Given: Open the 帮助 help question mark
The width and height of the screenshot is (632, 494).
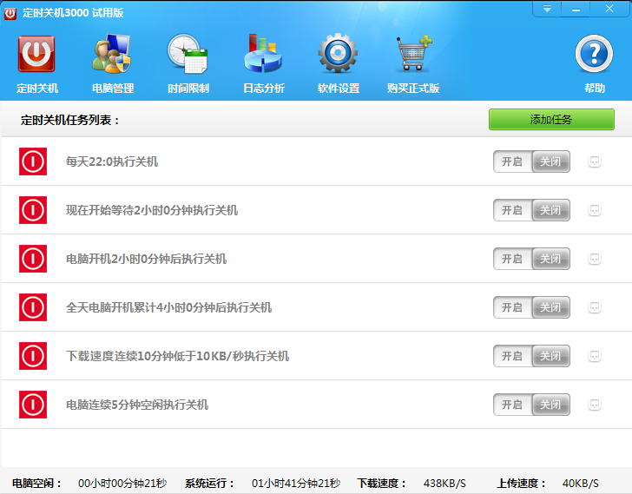Looking at the screenshot, I should click(594, 63).
